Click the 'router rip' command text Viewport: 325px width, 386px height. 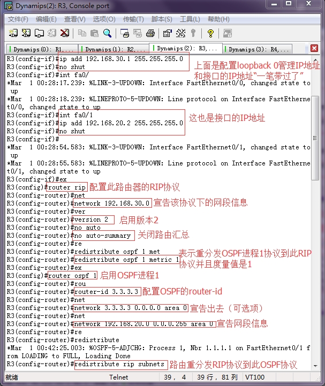tap(67, 187)
